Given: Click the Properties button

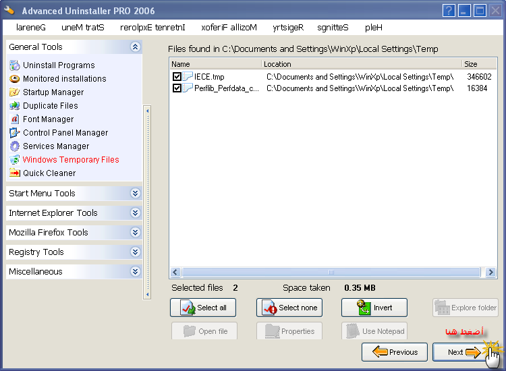Looking at the screenshot, I should click(289, 331).
